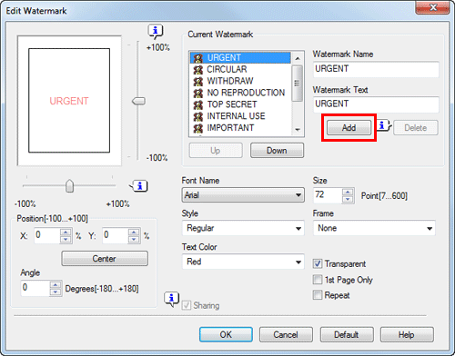Open the Font Name dropdown
The width and height of the screenshot is (455, 356).
point(243,194)
